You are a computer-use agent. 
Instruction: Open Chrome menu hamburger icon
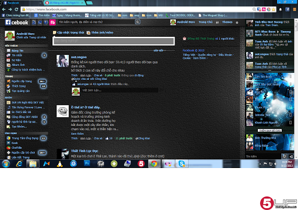[x=295, y=9]
